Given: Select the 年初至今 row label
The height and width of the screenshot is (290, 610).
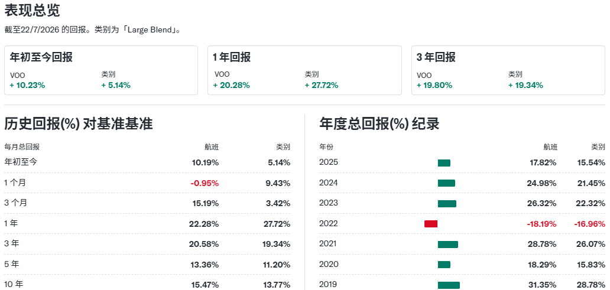Looking at the screenshot, I should [x=21, y=162].
